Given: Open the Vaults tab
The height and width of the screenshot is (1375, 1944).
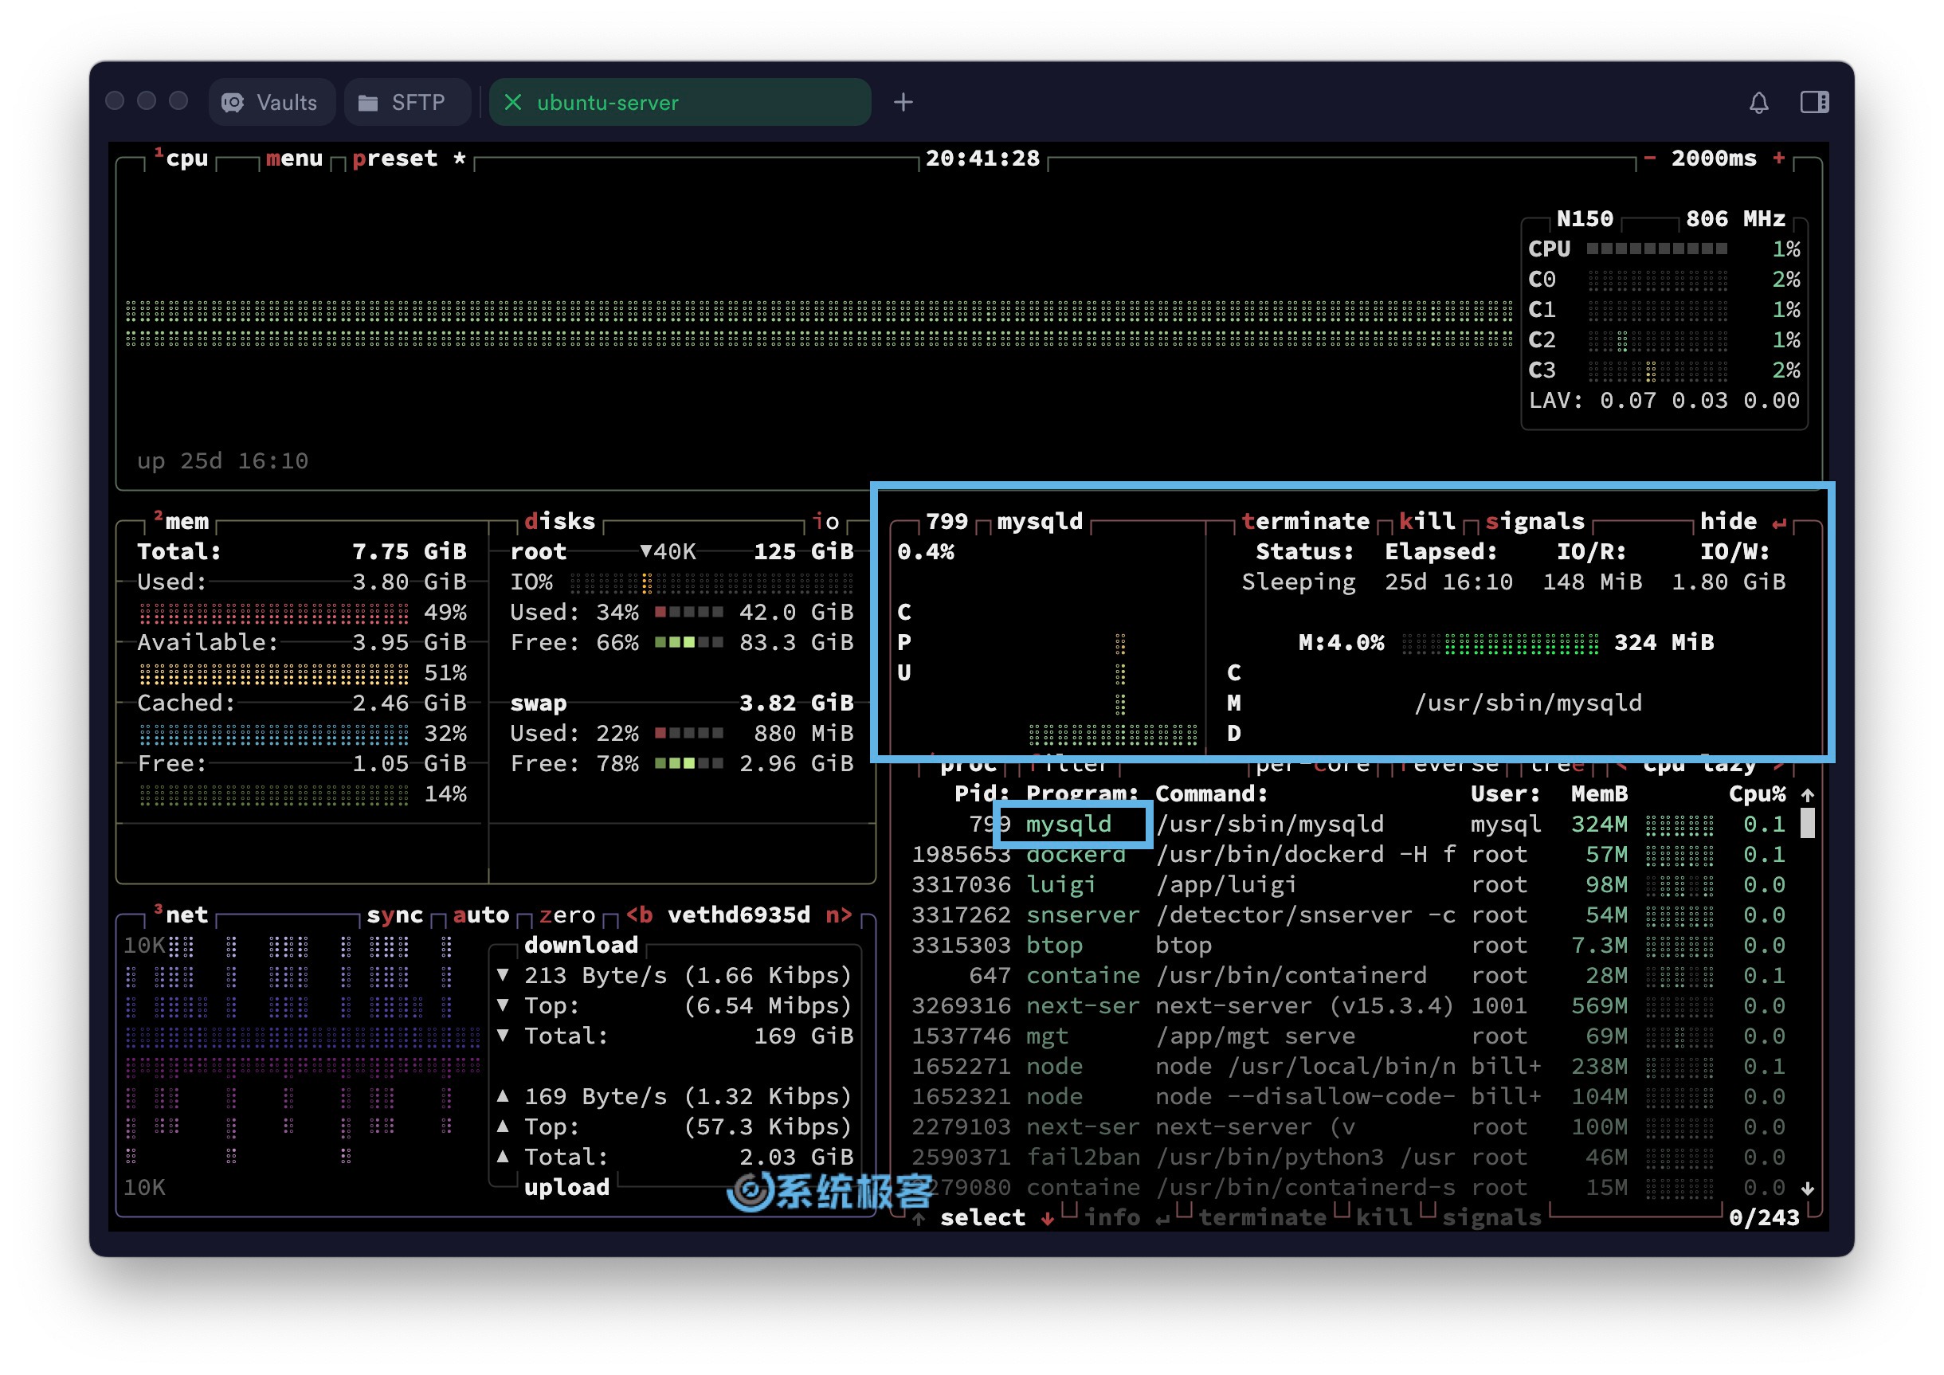Looking at the screenshot, I should coord(271,103).
